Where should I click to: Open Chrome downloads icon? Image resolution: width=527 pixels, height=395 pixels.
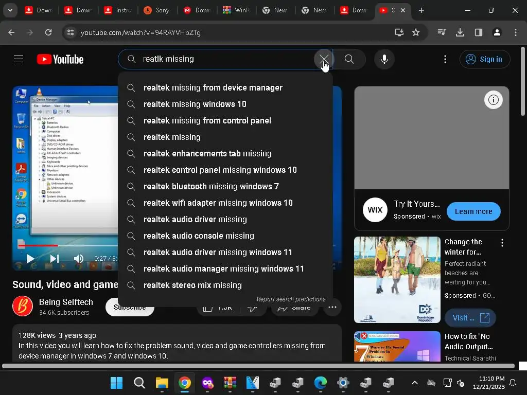460,32
